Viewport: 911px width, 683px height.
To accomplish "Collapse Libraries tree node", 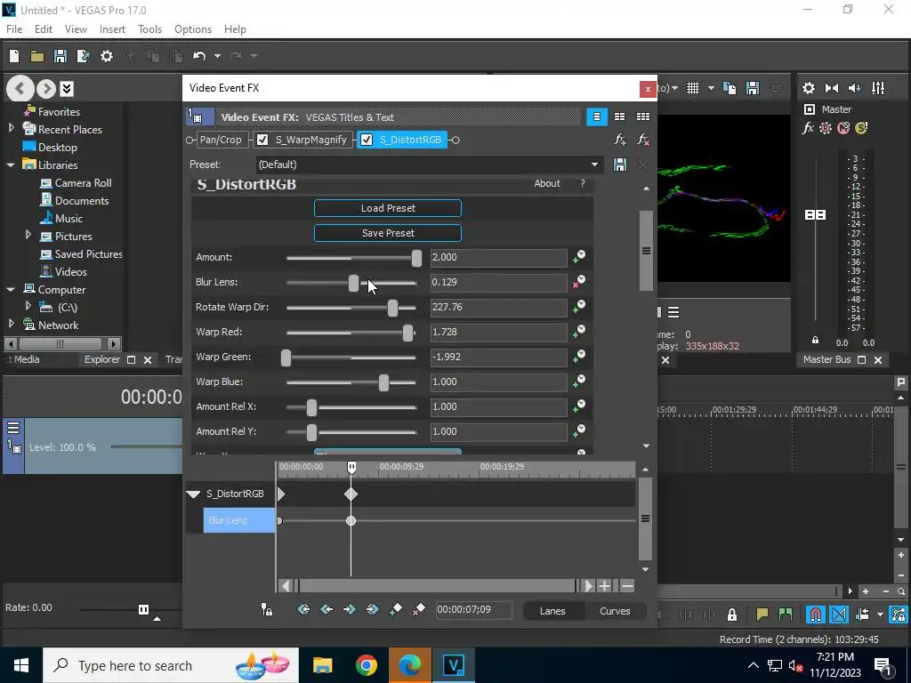I will pos(11,165).
